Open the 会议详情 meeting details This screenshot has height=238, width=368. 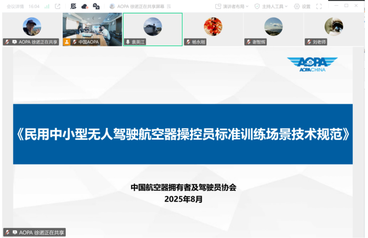pos(15,6)
